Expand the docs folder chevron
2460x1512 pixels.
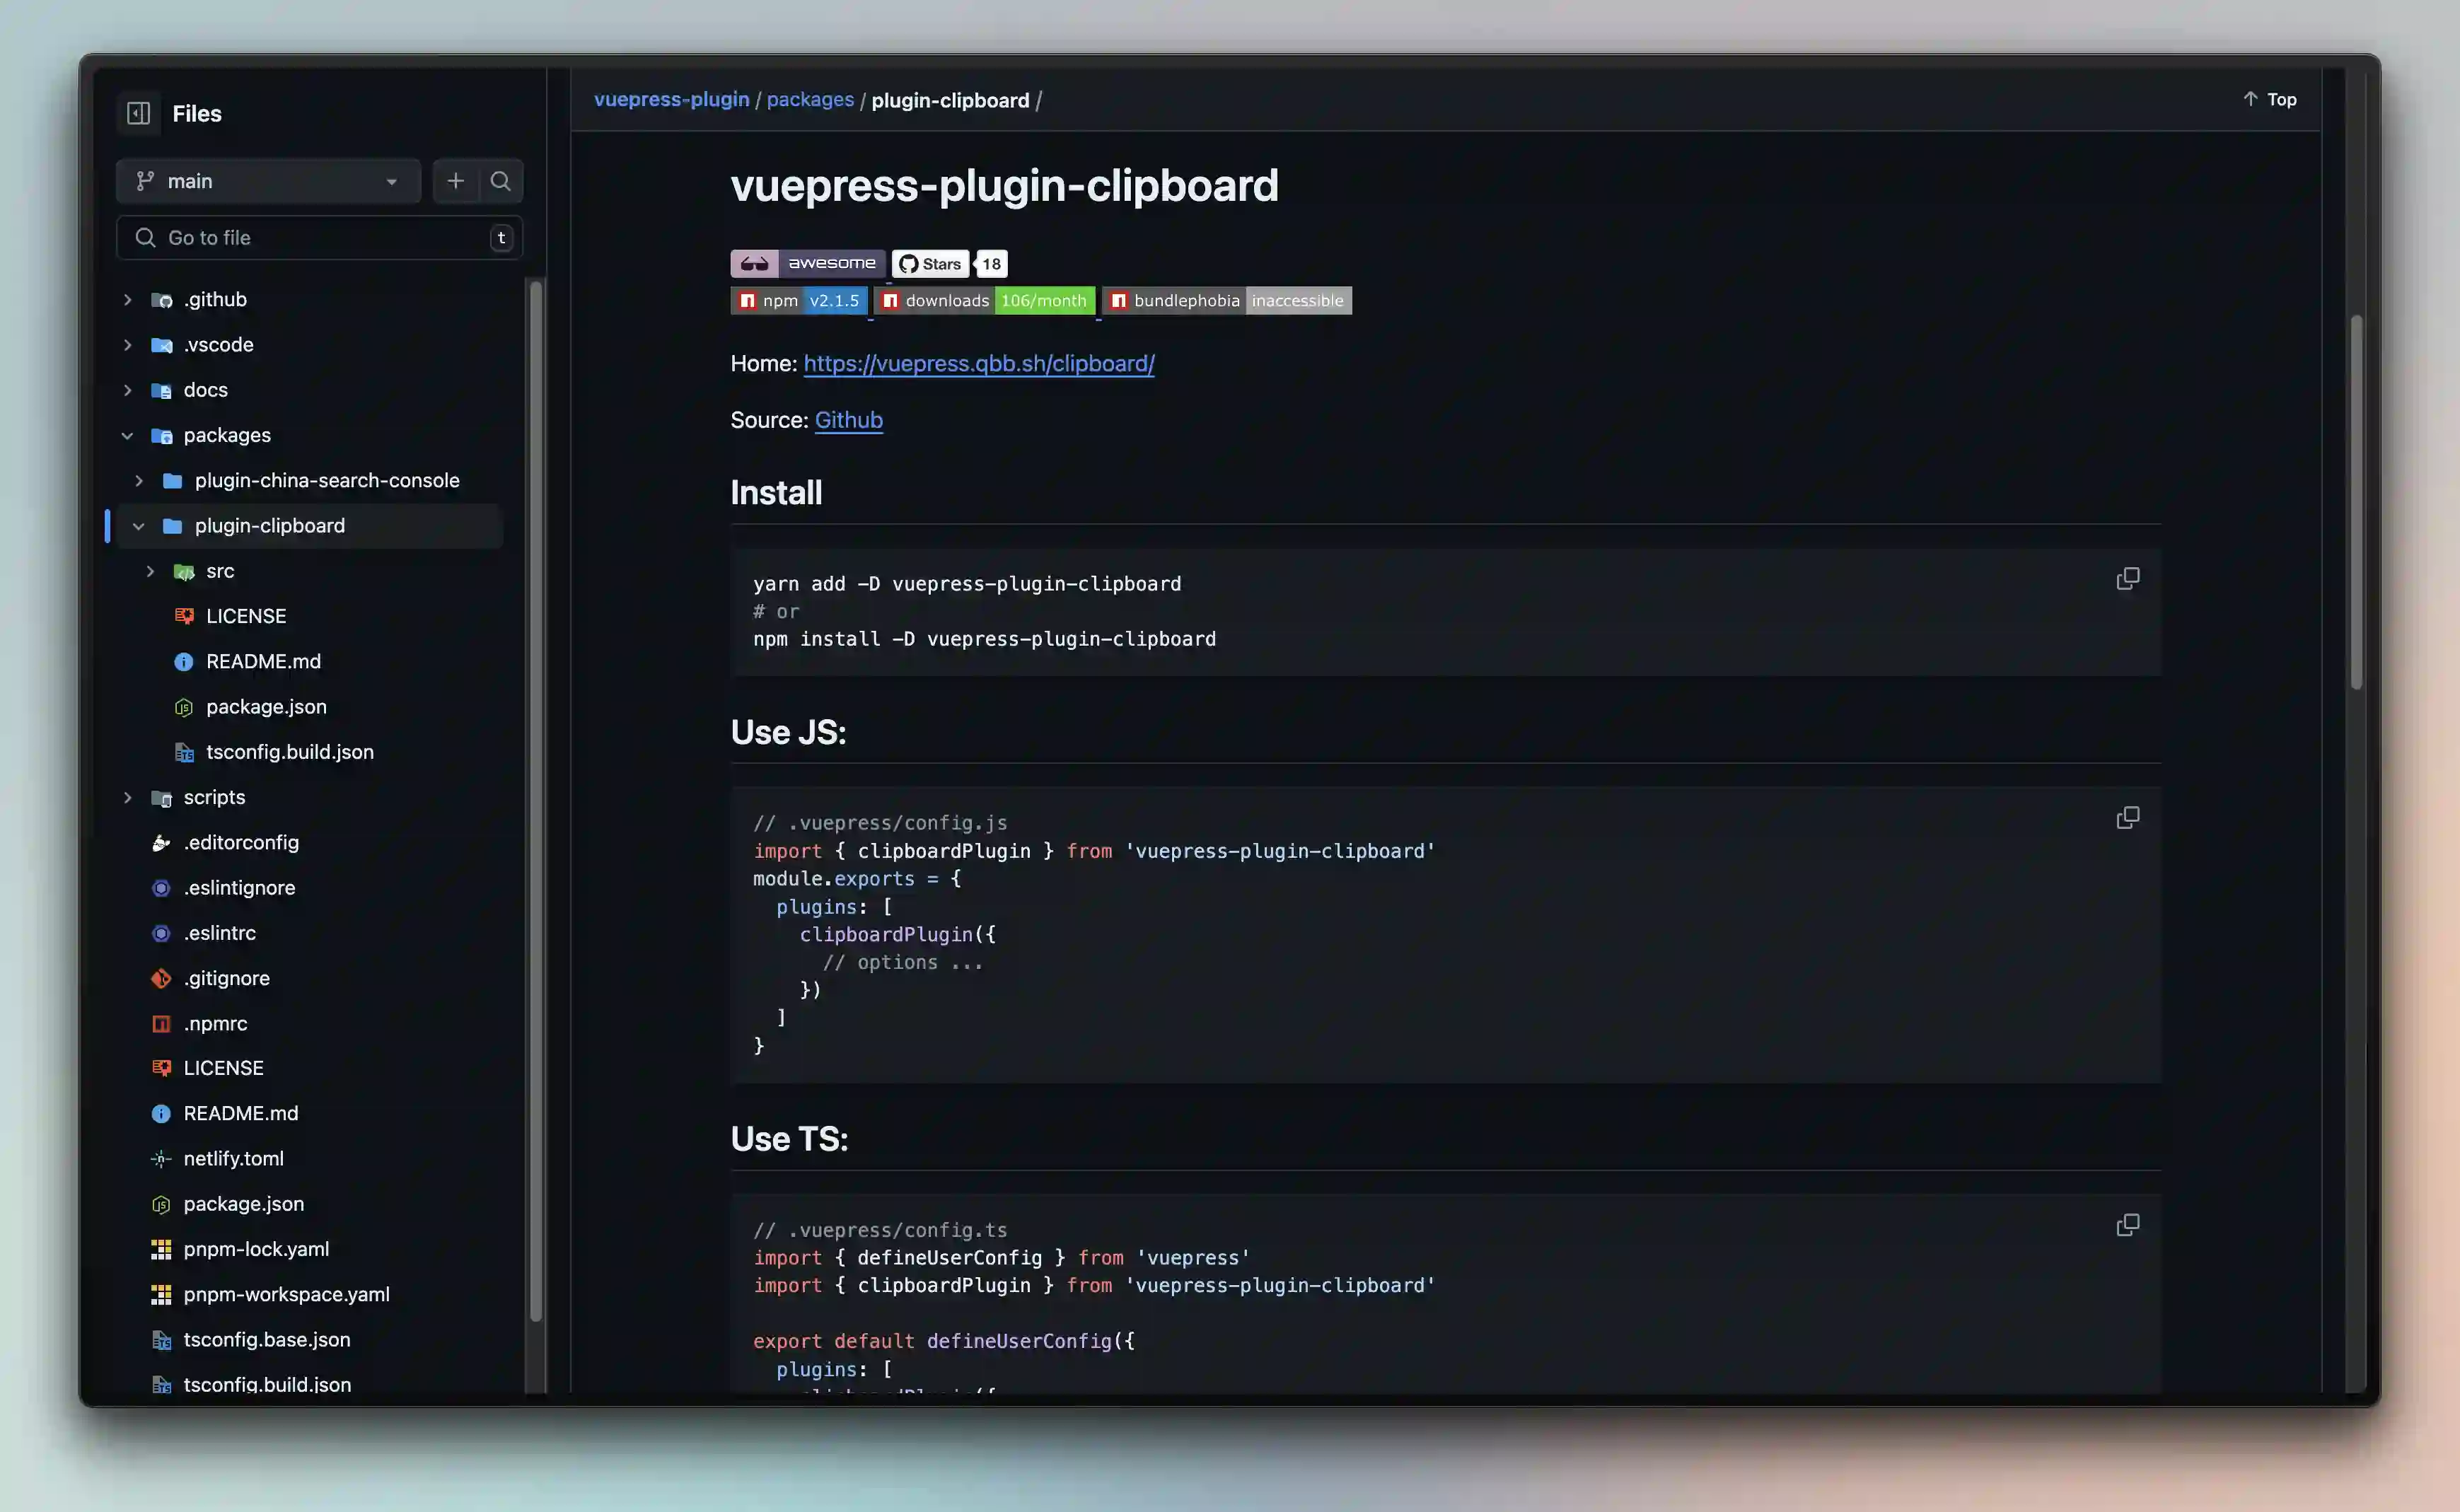click(x=127, y=390)
